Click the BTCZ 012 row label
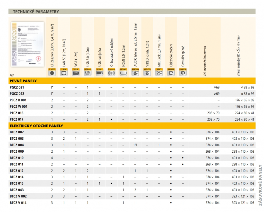The height and width of the screenshot is (212, 264). 17,171
